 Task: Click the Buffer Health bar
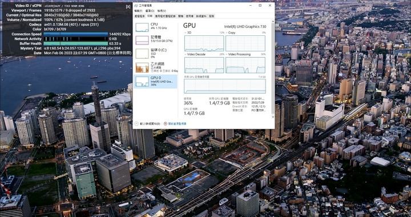coord(76,43)
